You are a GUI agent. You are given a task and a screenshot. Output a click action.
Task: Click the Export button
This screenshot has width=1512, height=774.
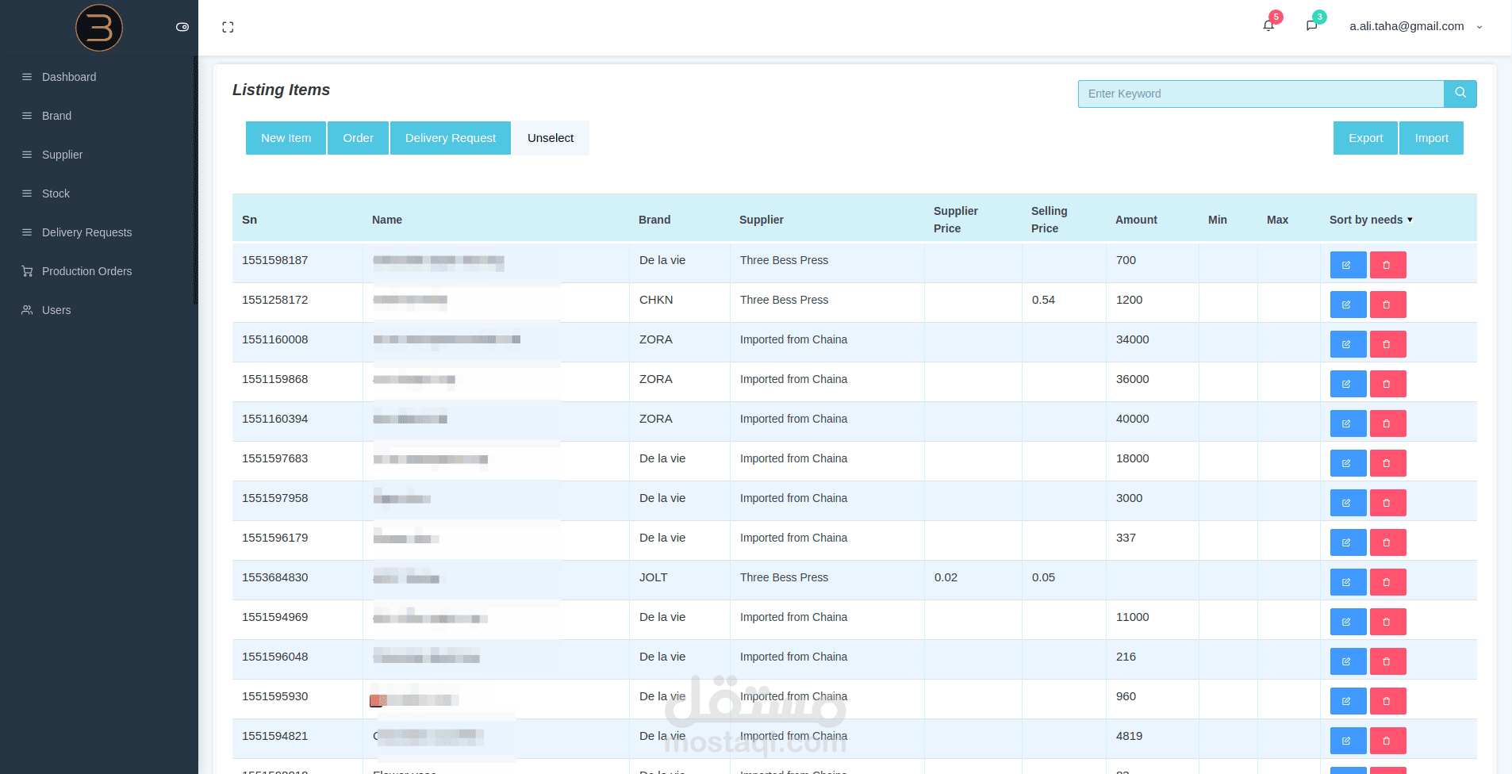pyautogui.click(x=1365, y=138)
